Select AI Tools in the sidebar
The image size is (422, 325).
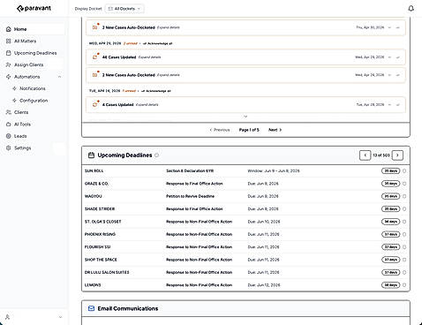22,125
